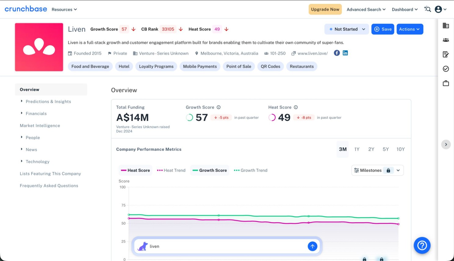Image resolution: width=454 pixels, height=261 pixels.
Task: Click the Crunchbase logo
Action: point(26,9)
